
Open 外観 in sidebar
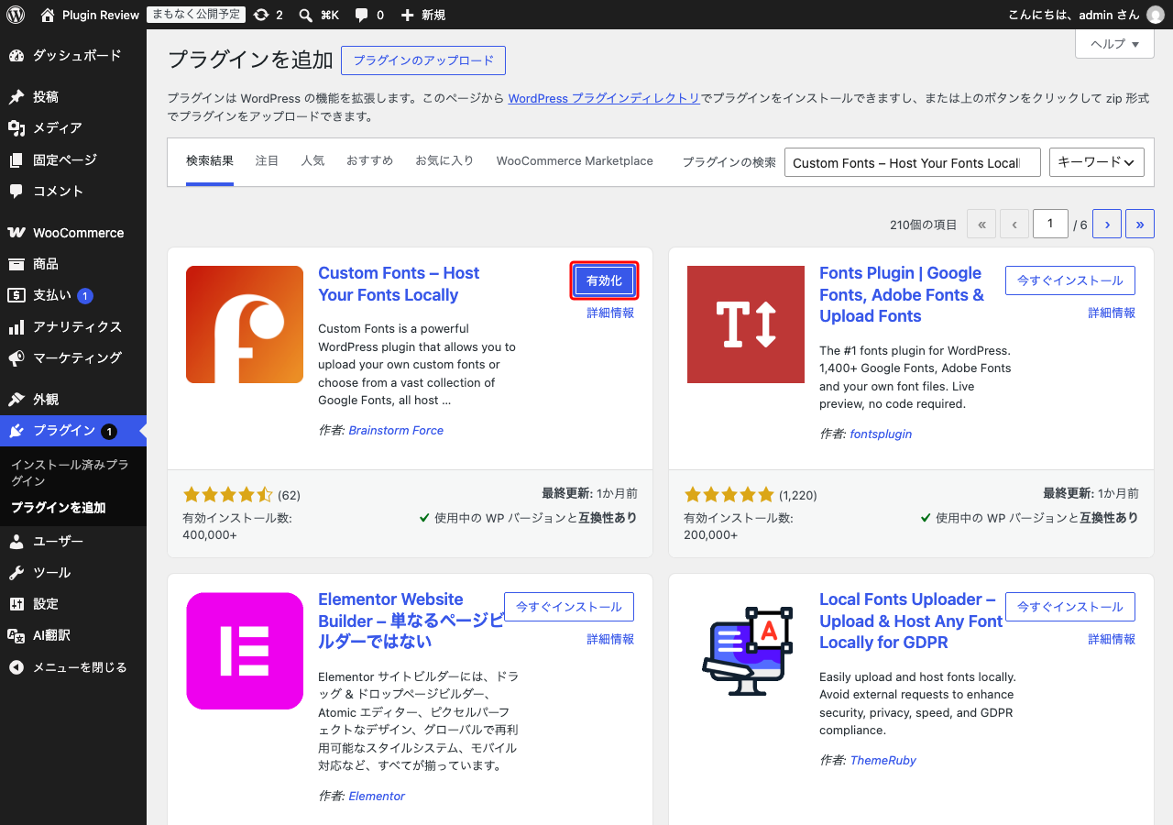click(x=73, y=400)
